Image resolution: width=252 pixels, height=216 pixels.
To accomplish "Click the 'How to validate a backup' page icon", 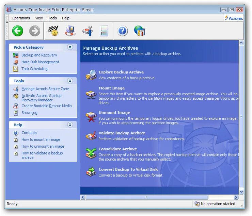I will (16, 153).
